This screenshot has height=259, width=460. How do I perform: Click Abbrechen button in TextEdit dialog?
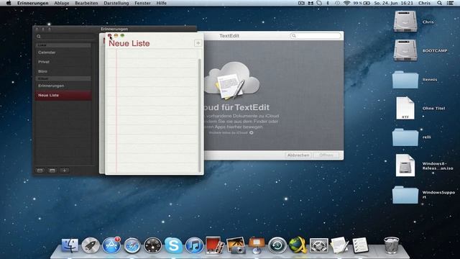click(298, 155)
